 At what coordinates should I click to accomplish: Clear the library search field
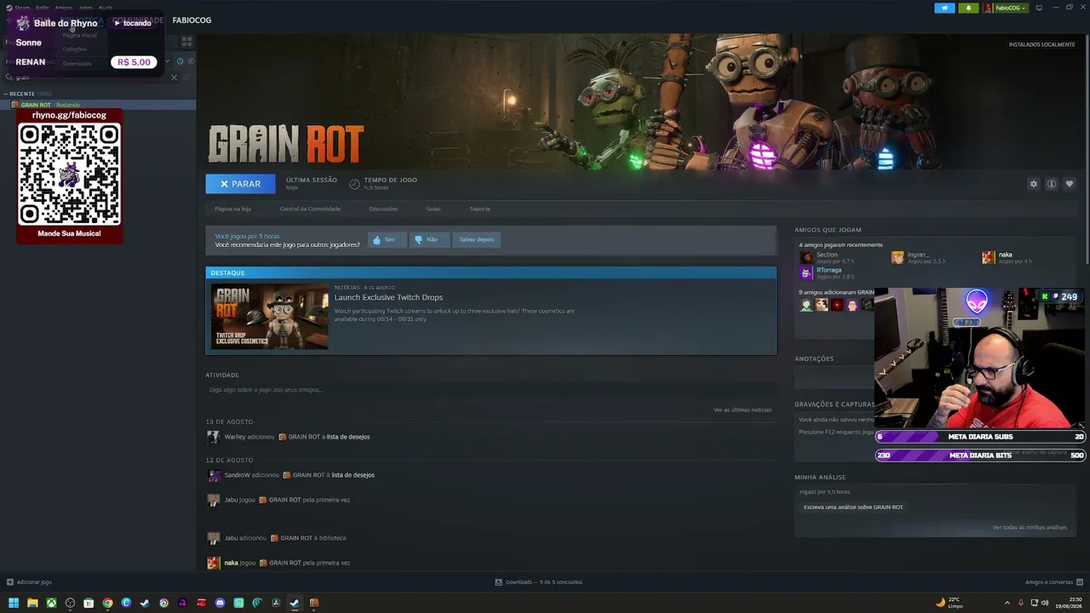(175, 77)
